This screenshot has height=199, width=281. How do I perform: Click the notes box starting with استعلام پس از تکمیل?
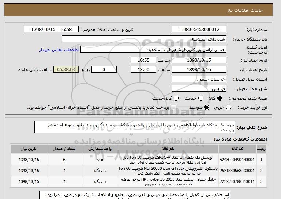click(135, 195)
